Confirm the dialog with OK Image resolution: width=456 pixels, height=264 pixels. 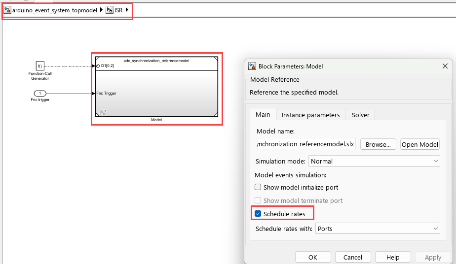coord(312,257)
